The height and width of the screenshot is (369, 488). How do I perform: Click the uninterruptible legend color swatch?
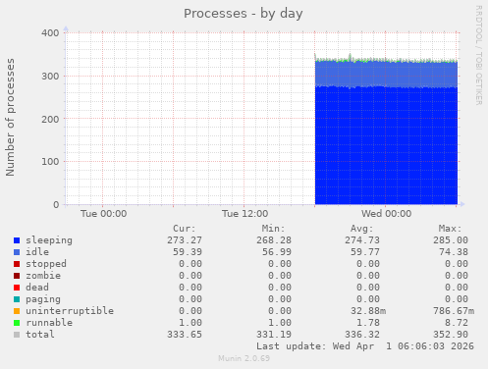click(17, 311)
